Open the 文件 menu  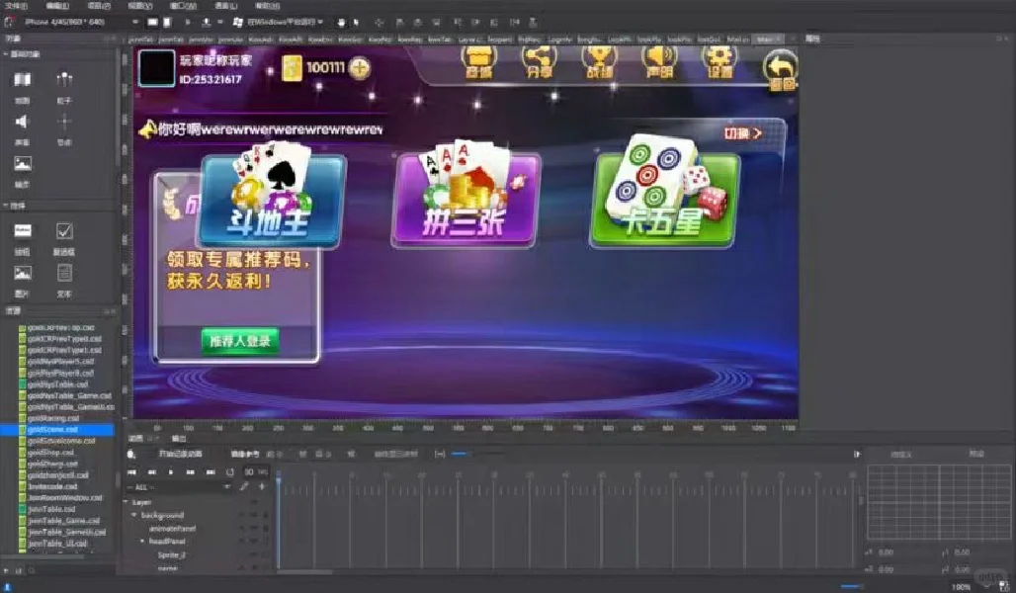[16, 6]
